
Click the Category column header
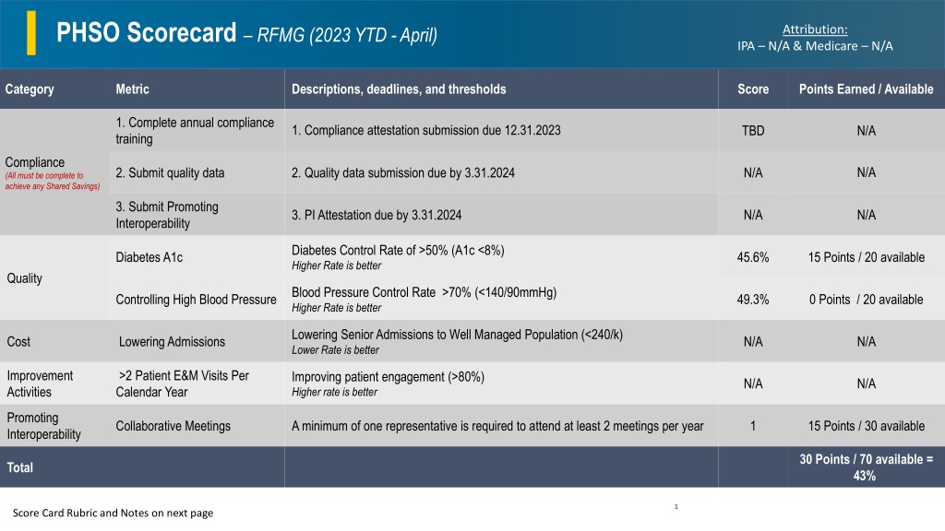(30, 89)
